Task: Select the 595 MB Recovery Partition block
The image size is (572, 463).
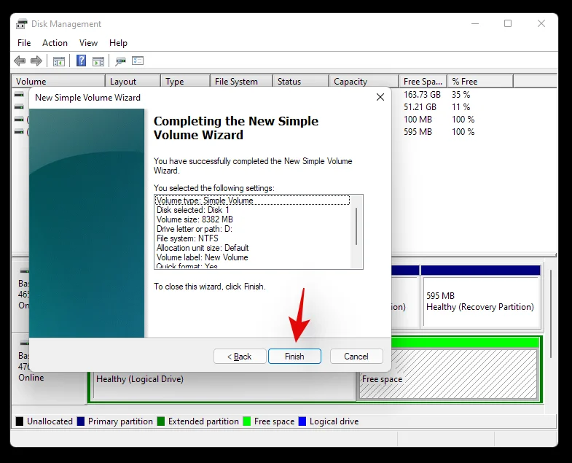Action: coord(481,297)
